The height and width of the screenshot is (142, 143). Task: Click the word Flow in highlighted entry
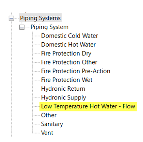[129, 106]
